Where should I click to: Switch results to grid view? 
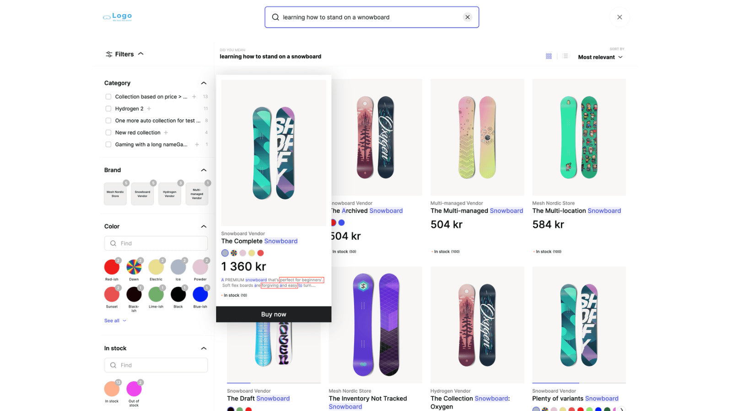(549, 56)
